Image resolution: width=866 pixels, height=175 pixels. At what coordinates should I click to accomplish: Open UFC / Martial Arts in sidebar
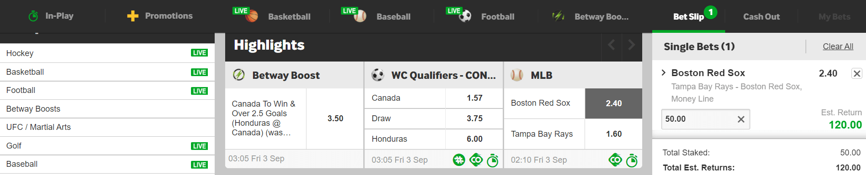[x=107, y=127]
